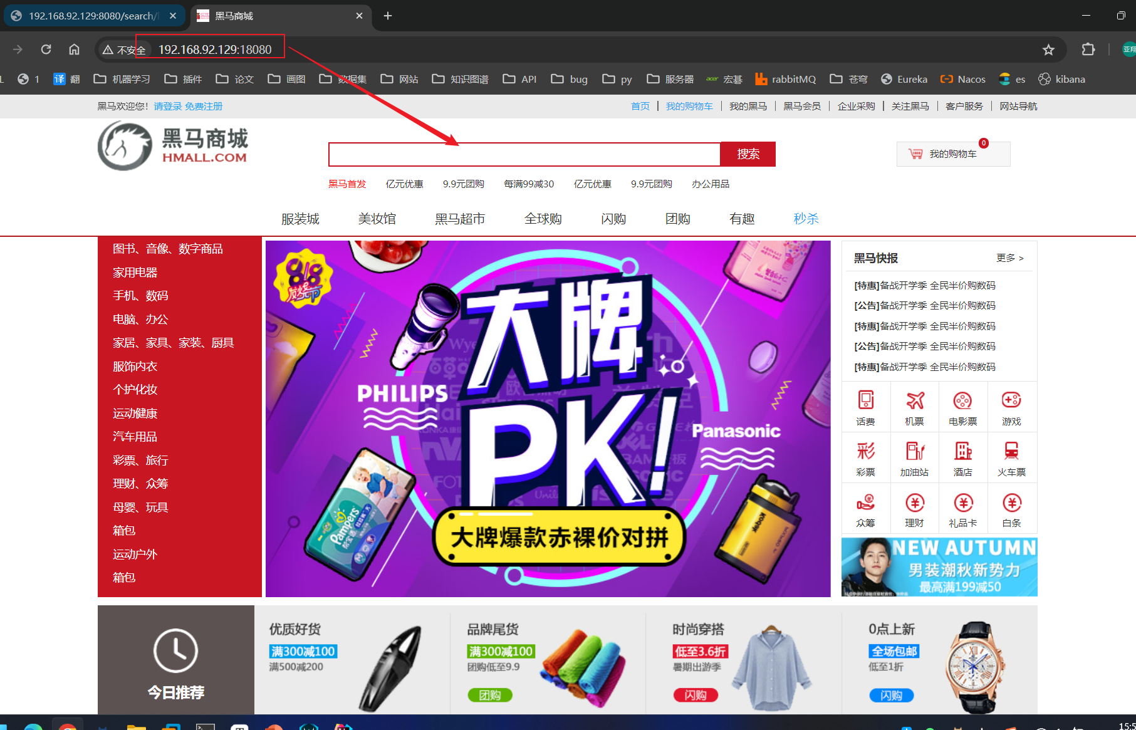The width and height of the screenshot is (1136, 730).
Task: Select 黑马超市 navigation item
Action: pyautogui.click(x=460, y=219)
